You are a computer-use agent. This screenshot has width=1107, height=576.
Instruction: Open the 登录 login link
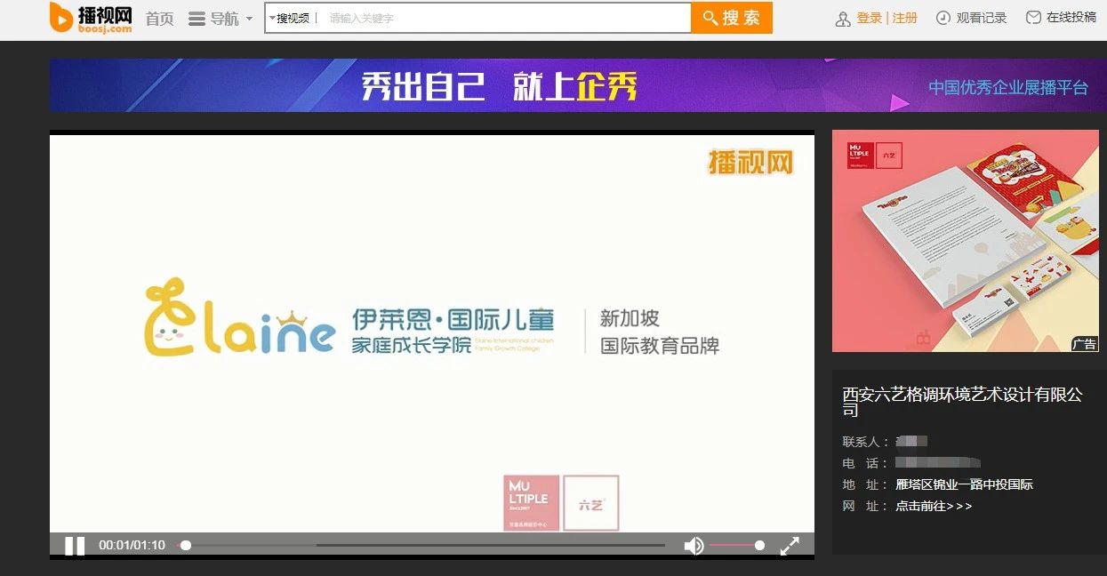869,18
